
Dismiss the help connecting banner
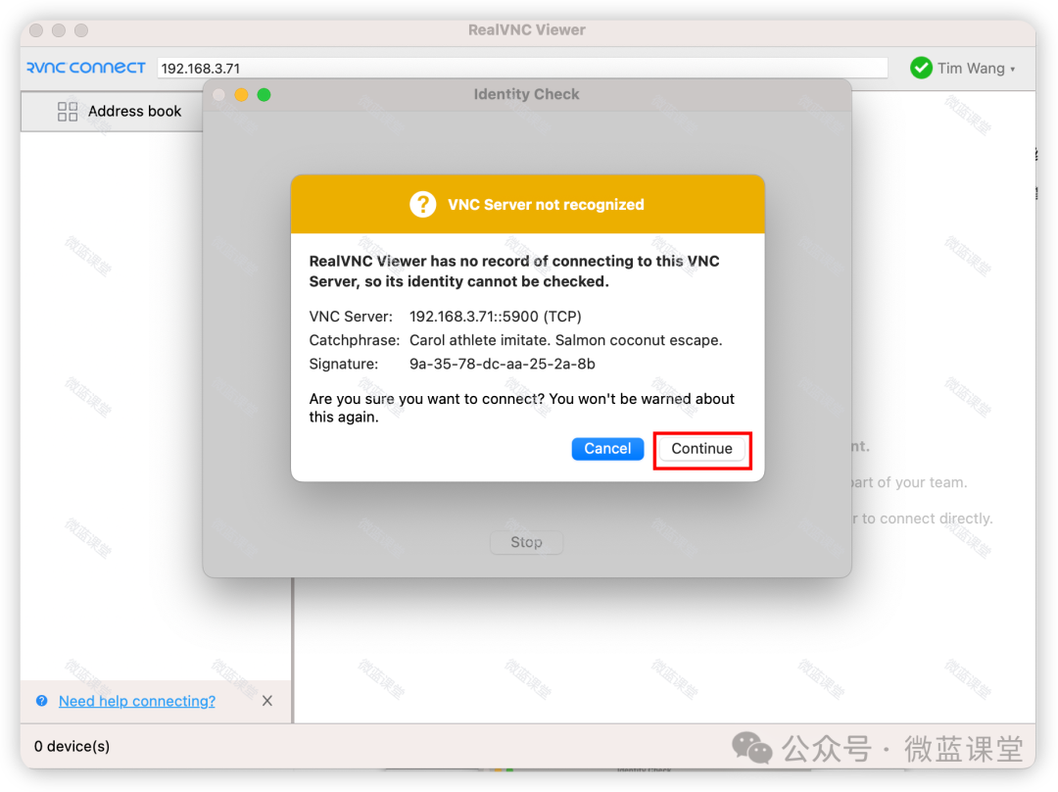click(x=267, y=701)
